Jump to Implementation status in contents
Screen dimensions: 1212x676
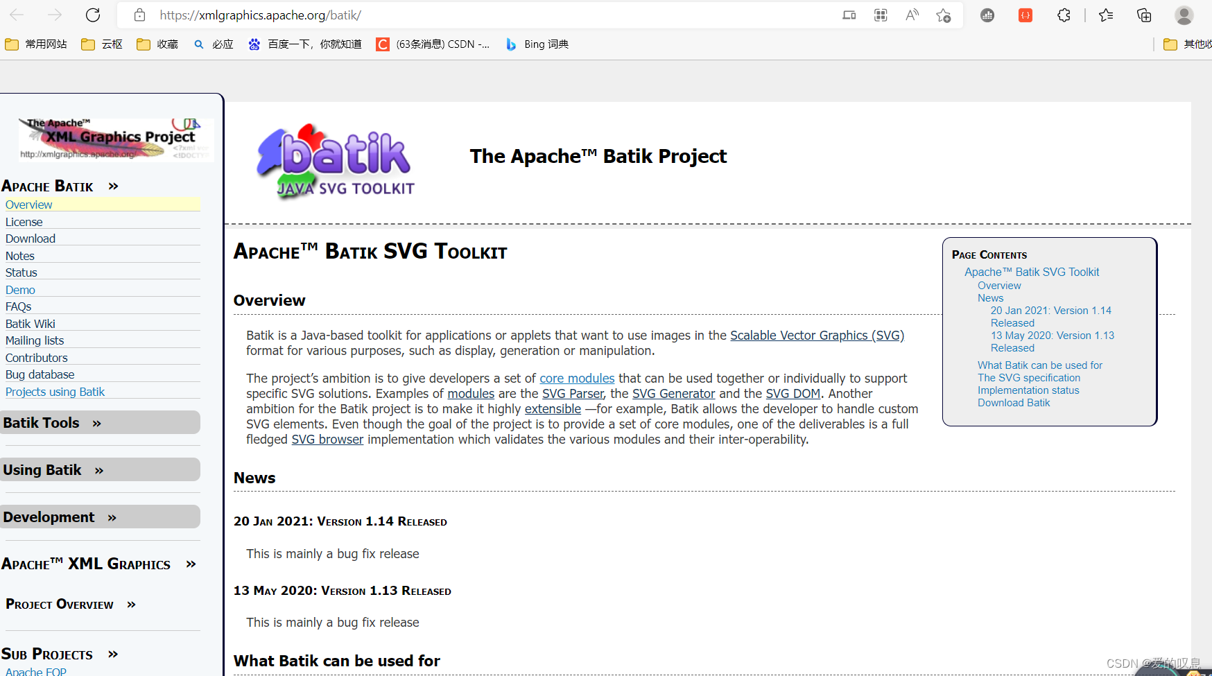click(x=1028, y=390)
